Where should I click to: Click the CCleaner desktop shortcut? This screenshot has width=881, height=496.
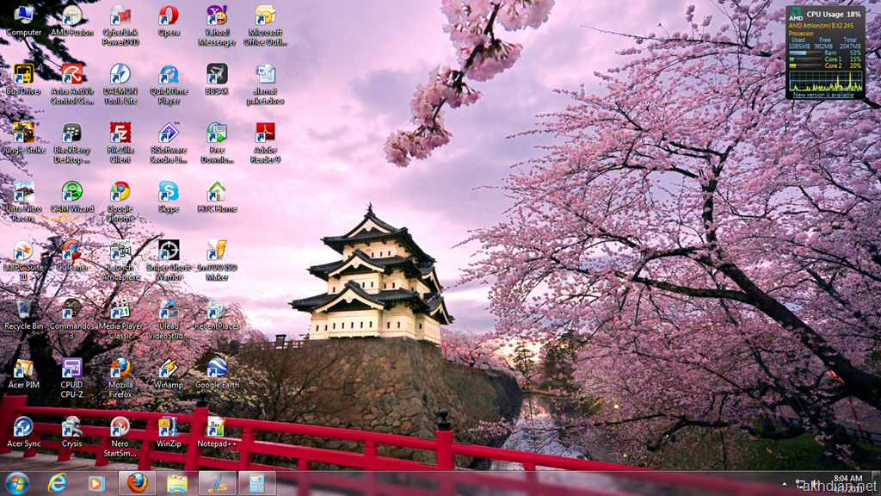(x=72, y=251)
